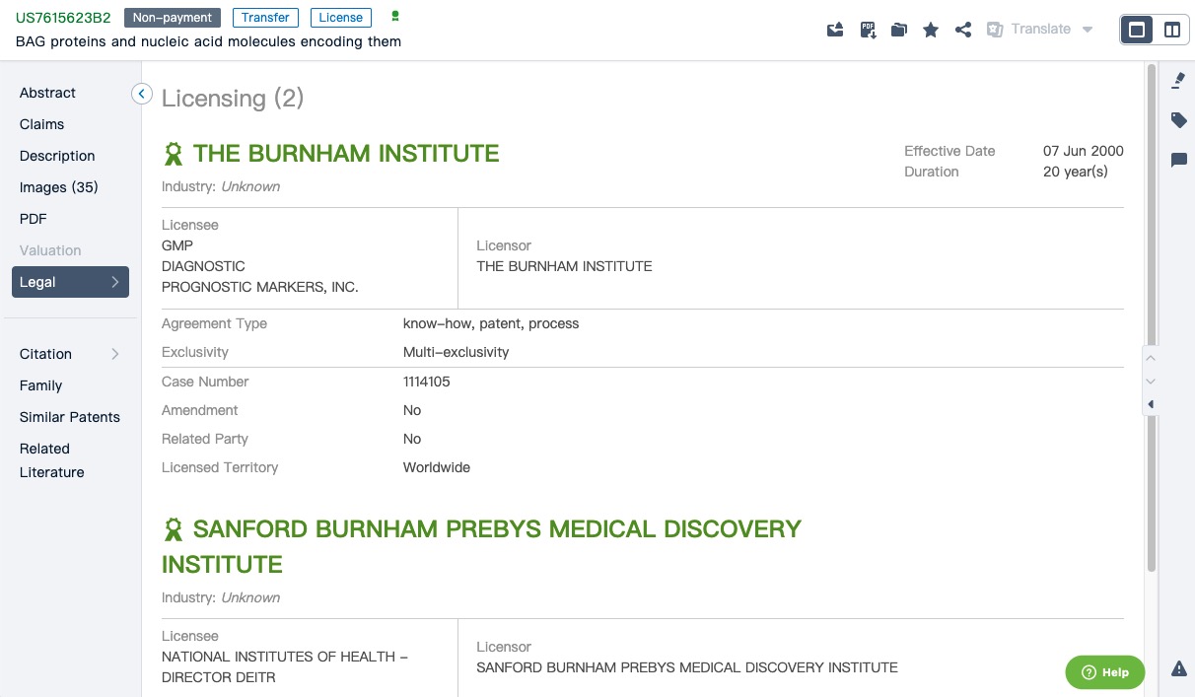Switch to split-pane view

point(1172,30)
